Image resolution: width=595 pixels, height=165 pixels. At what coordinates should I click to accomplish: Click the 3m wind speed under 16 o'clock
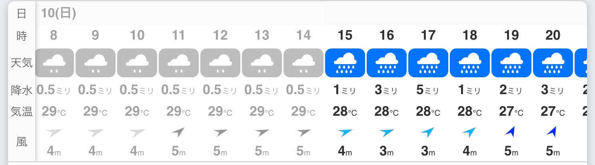coord(387,151)
